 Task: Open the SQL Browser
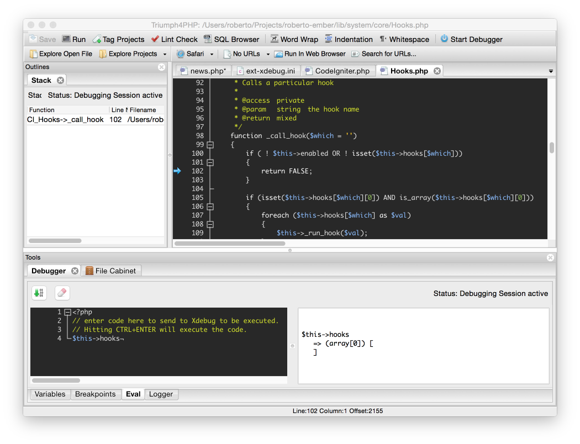[231, 39]
